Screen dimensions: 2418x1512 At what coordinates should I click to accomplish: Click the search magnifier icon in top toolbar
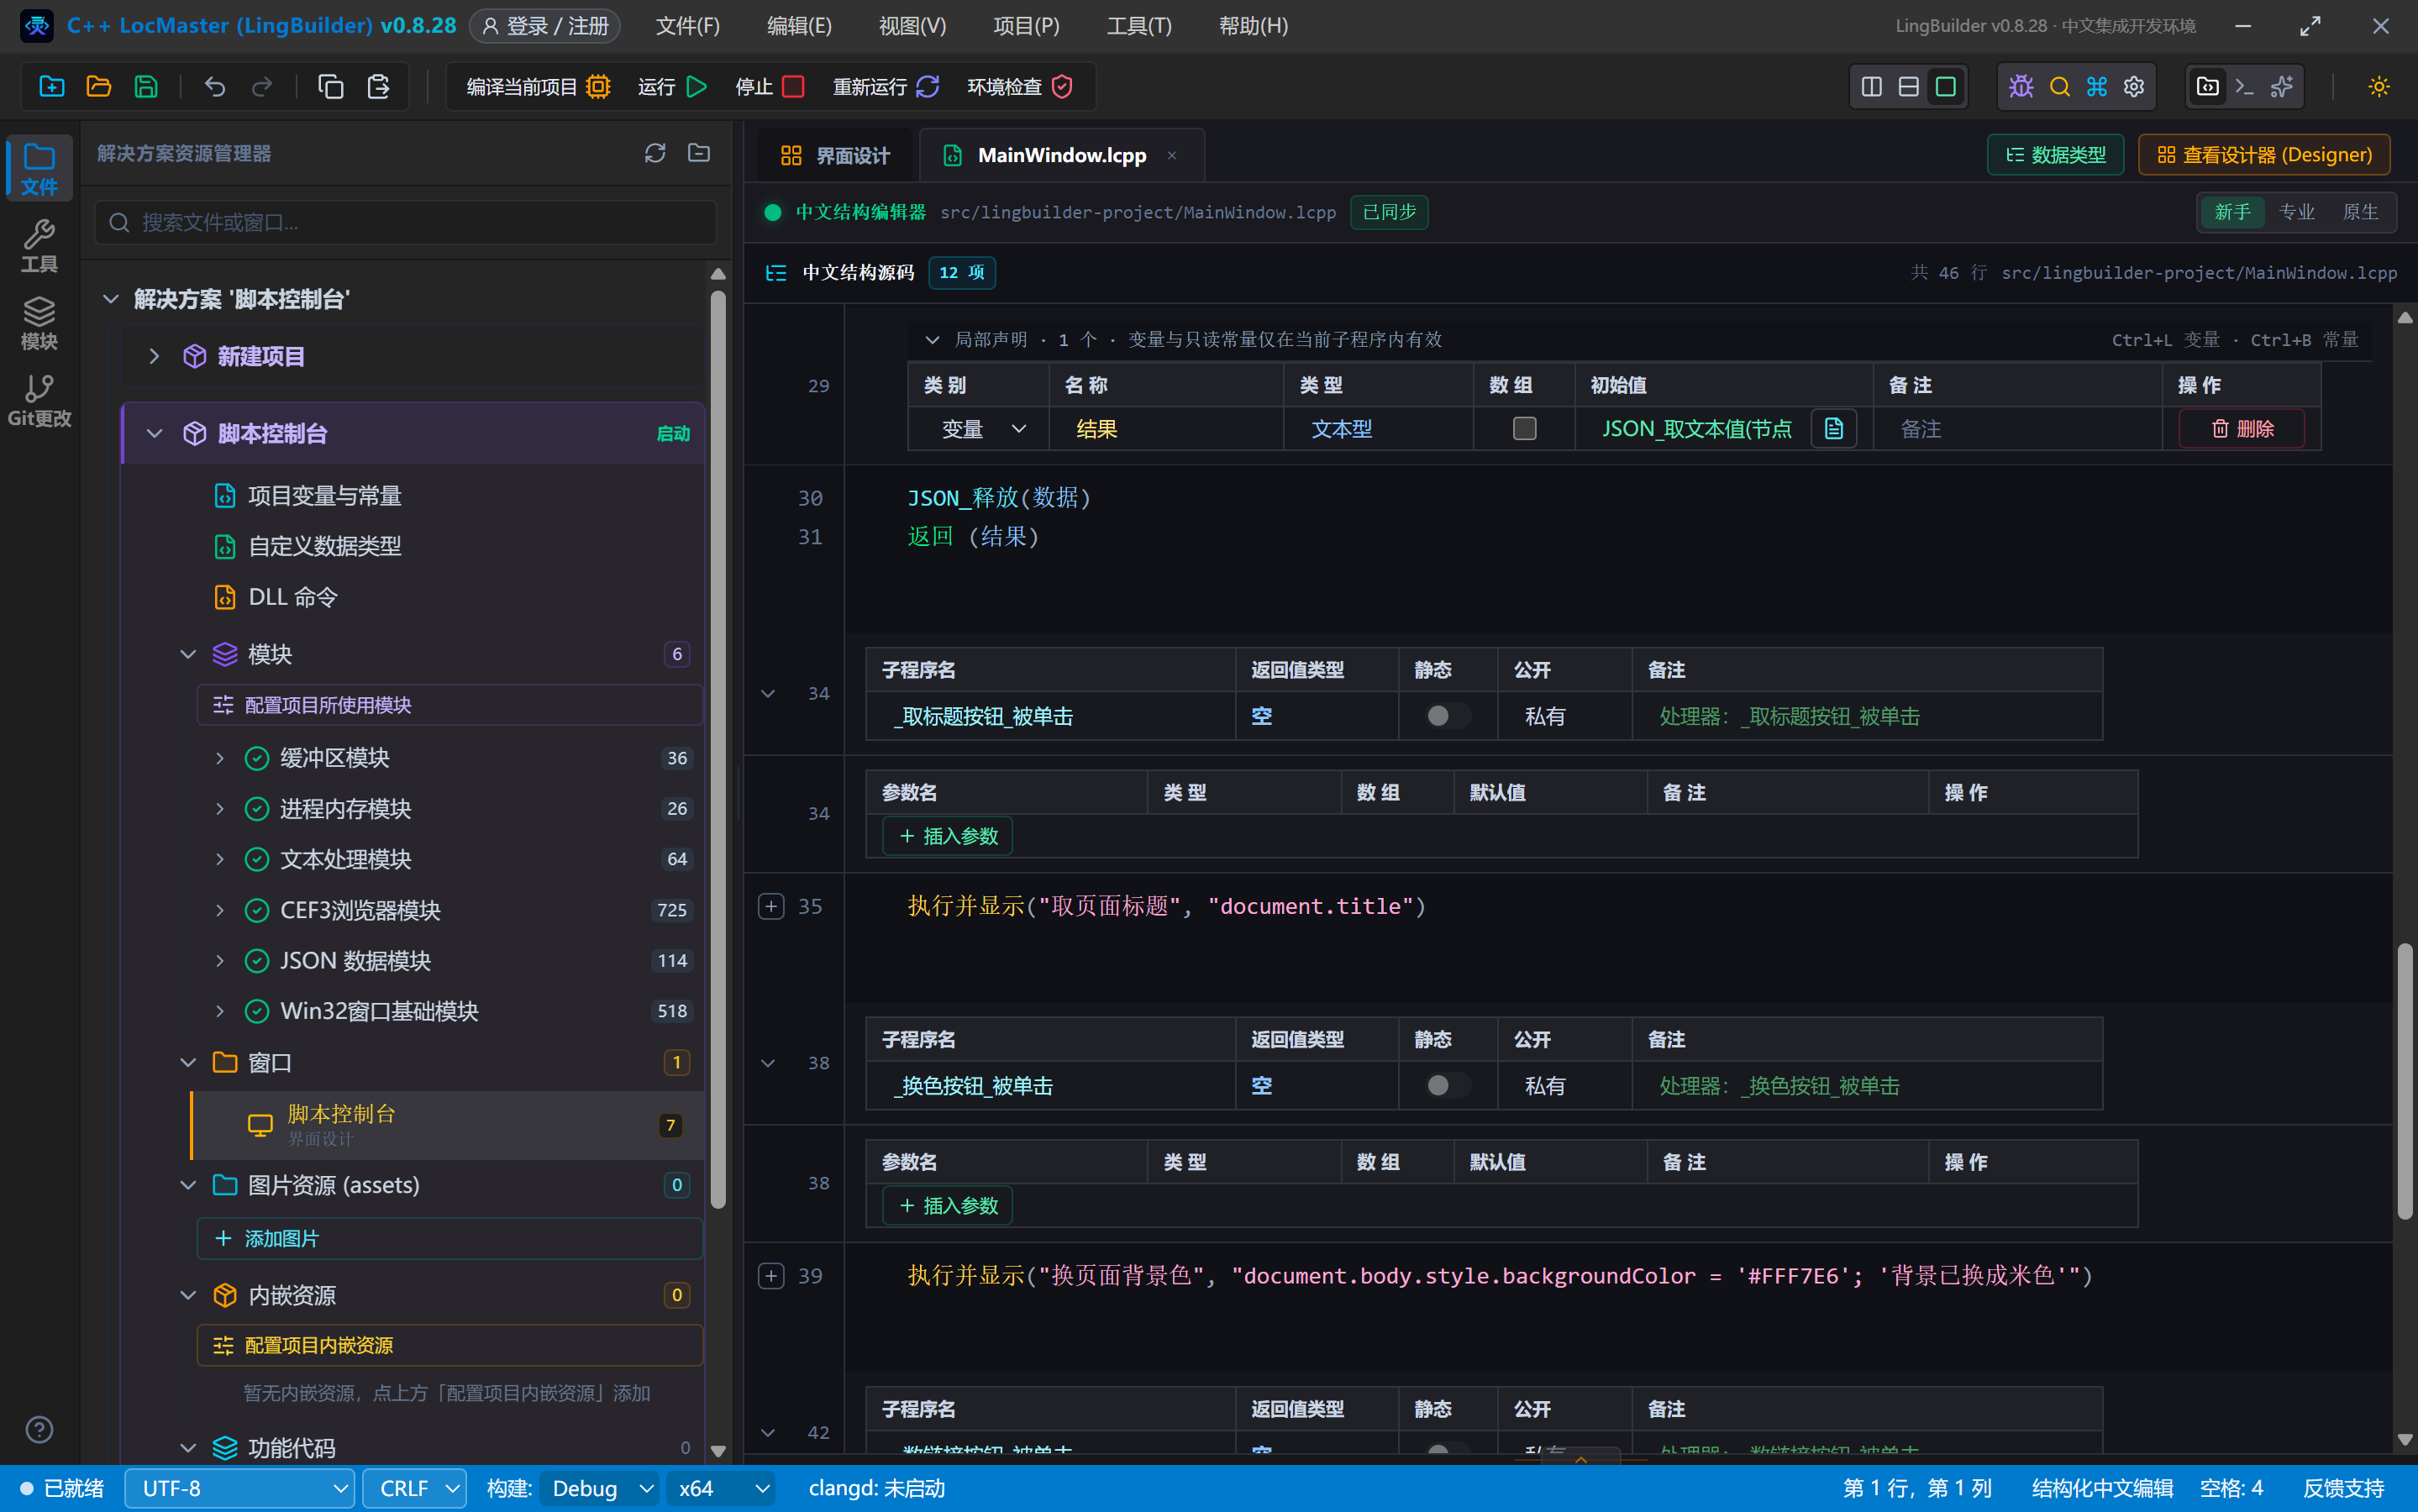pyautogui.click(x=2059, y=87)
